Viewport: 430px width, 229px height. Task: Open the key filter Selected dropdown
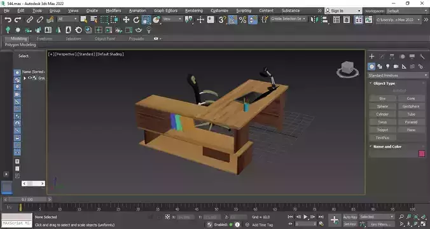(377, 217)
